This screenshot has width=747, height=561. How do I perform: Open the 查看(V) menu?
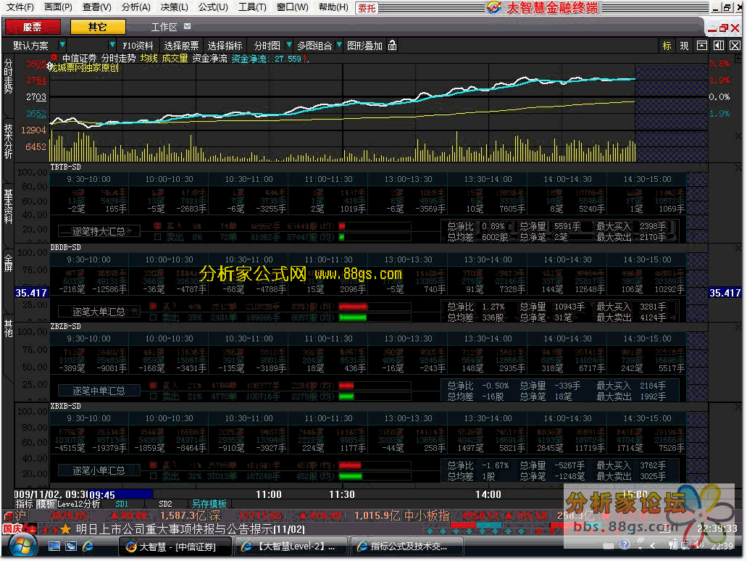[96, 7]
